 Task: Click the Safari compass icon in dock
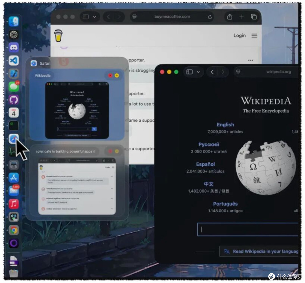coord(14,139)
